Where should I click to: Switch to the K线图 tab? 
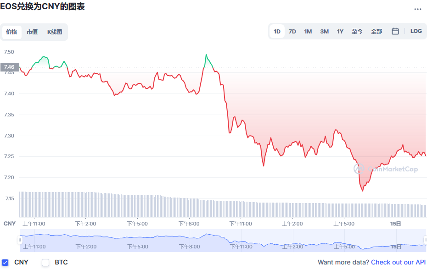tap(55, 32)
